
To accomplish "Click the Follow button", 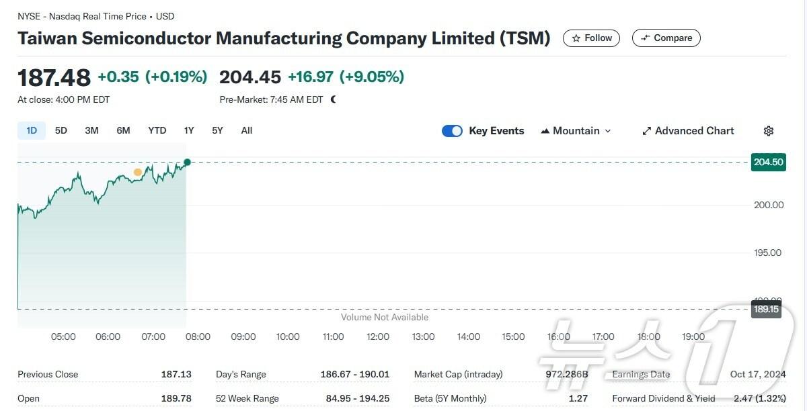I will point(591,38).
